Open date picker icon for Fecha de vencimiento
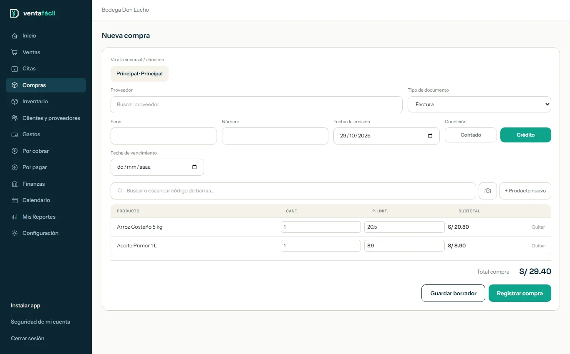This screenshot has width=570, height=354. pos(194,167)
